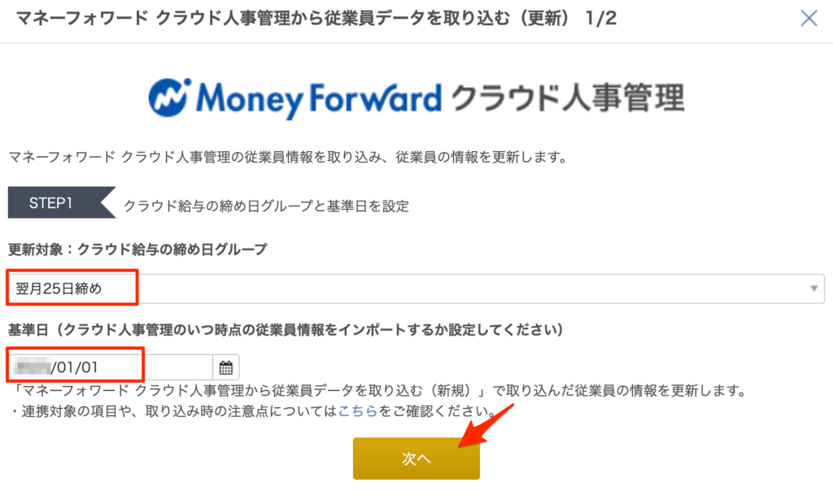The width and height of the screenshot is (833, 503).
Task: Click the intro sentence about 従業員情報を取り込み
Action: (286, 157)
